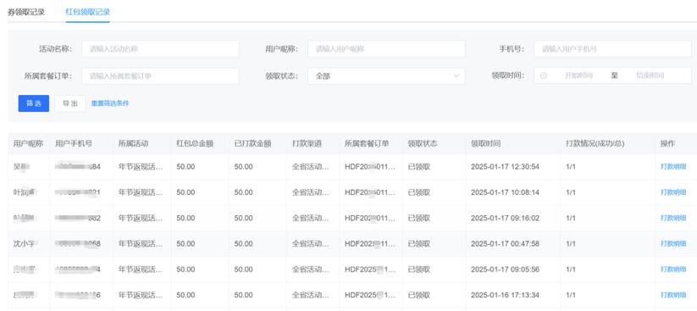Viewport: 697px width, 311px height.
Task: Click the 已打款金额 column header
Action: pos(253,144)
